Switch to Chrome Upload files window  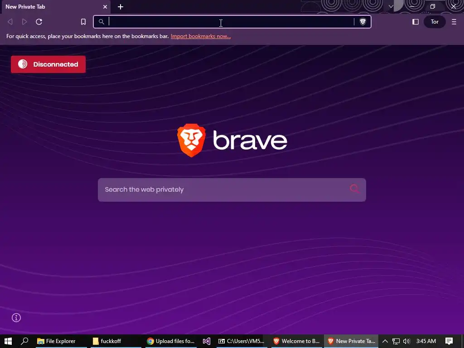[171, 341]
